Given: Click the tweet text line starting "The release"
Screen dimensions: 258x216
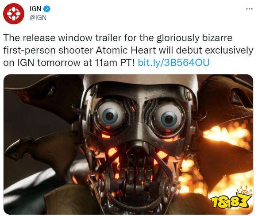Looking at the screenshot, I should click(x=117, y=38).
